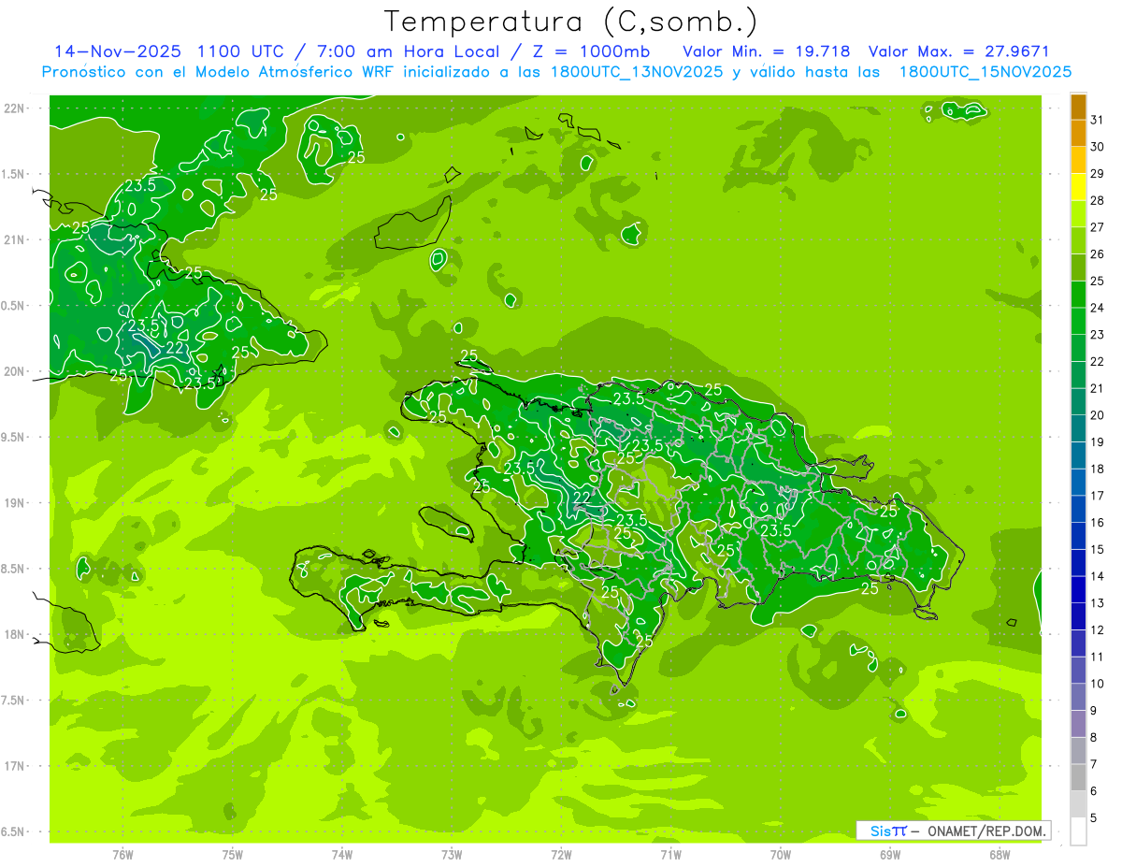Select the yellow 28 degree legend color
This screenshot has height=867, width=1122.
point(1078,187)
